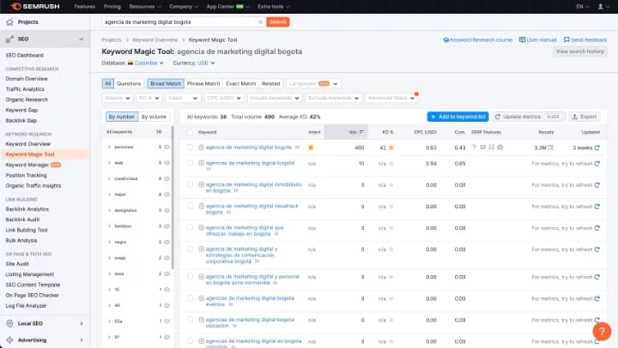Open the Languages filter dropdown
The image size is (618, 348).
313,84
